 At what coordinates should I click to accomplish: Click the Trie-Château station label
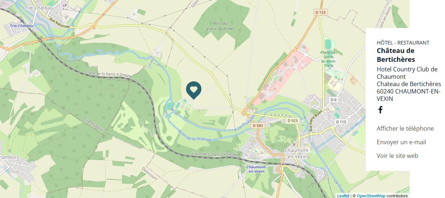click(x=22, y=26)
